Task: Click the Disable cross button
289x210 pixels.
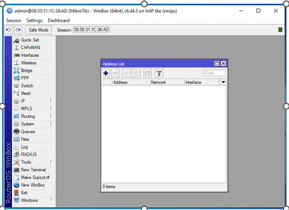Action: [136, 73]
